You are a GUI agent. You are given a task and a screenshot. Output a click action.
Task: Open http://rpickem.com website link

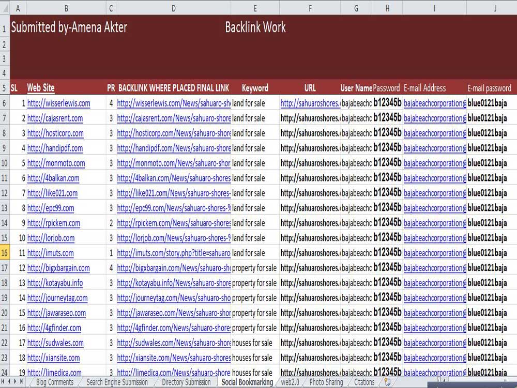(54, 223)
